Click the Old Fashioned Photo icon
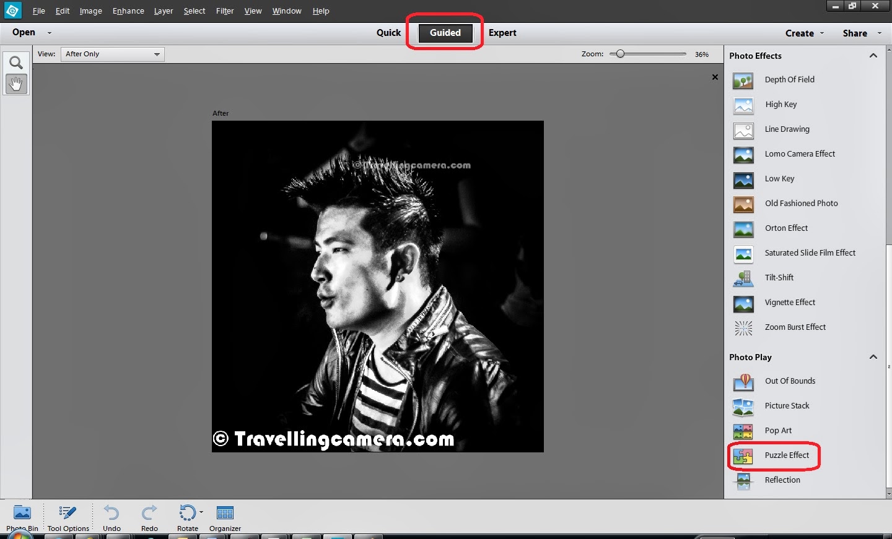Image resolution: width=892 pixels, height=539 pixels. tap(743, 204)
